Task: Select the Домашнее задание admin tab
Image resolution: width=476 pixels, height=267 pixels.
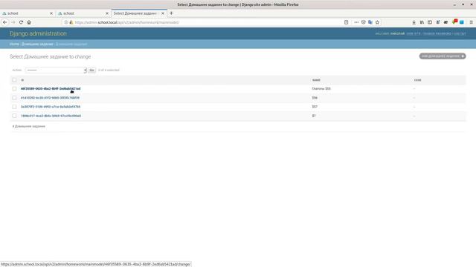Action: (x=139, y=13)
